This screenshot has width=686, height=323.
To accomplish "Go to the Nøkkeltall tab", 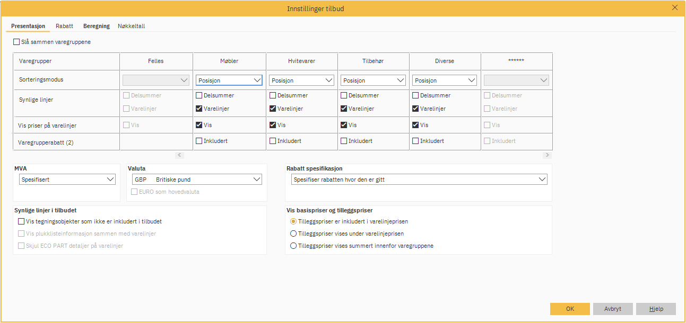I will 131,26.
